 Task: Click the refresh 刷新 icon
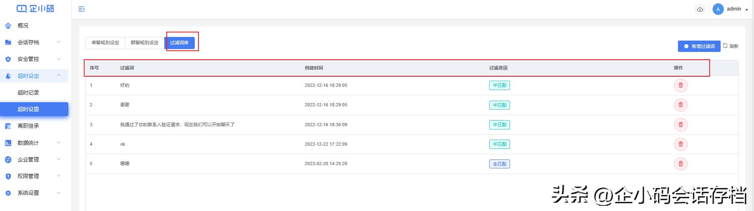(x=725, y=46)
